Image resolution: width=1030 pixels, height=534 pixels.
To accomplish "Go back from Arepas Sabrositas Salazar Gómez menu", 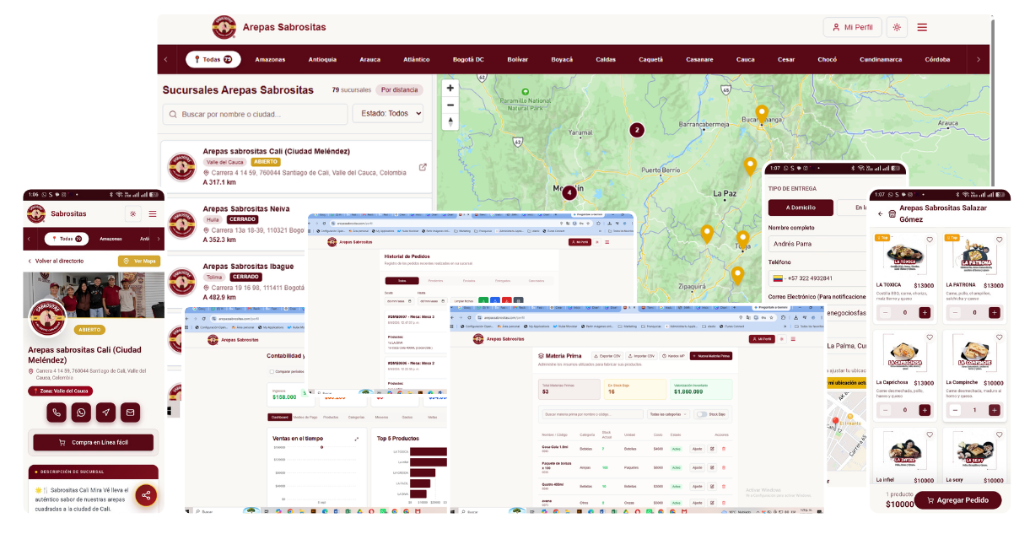I will (881, 213).
